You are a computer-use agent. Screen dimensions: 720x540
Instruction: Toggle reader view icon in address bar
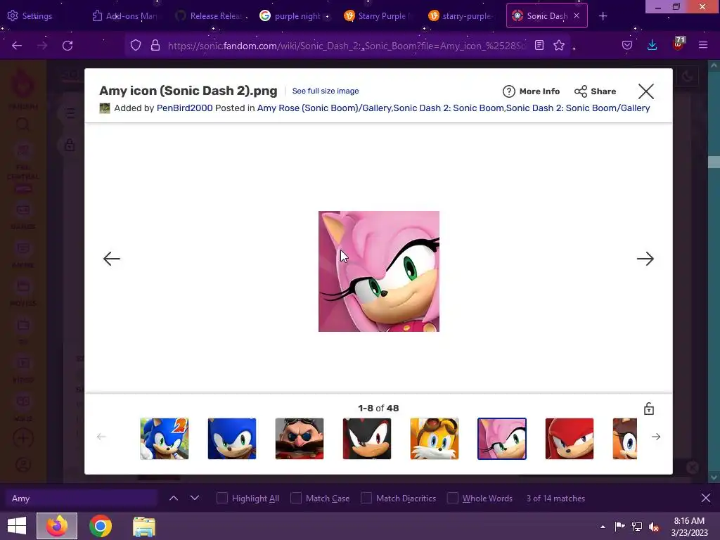click(539, 45)
